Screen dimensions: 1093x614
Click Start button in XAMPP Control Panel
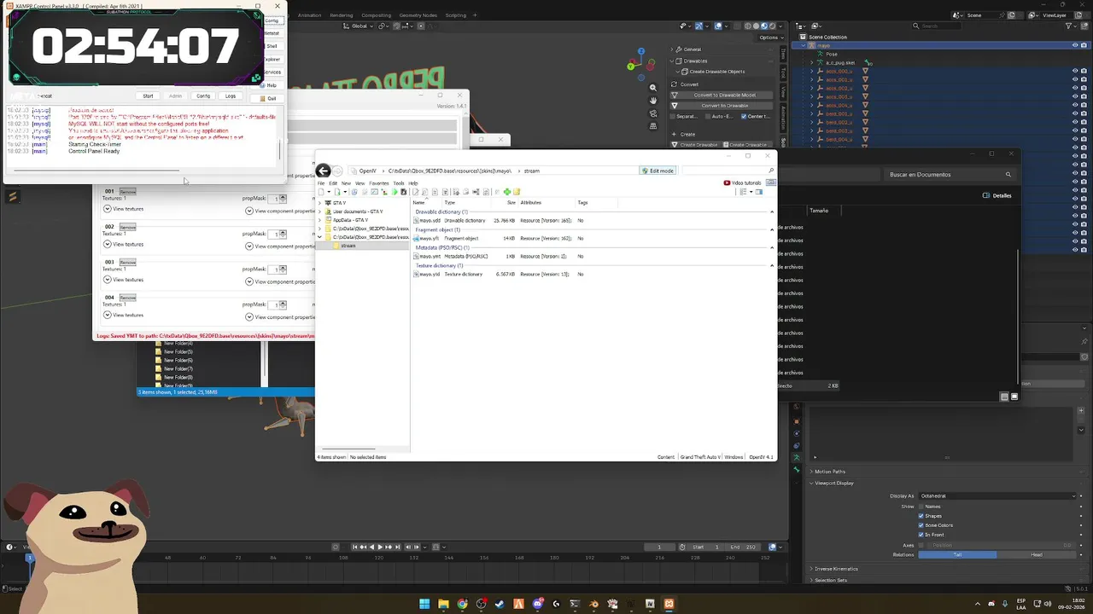click(x=148, y=96)
